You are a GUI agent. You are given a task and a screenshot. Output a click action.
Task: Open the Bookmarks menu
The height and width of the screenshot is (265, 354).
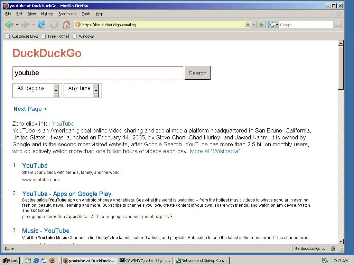(x=67, y=14)
